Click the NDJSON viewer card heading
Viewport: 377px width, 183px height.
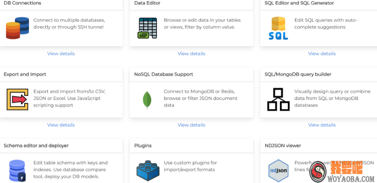[x=283, y=146]
